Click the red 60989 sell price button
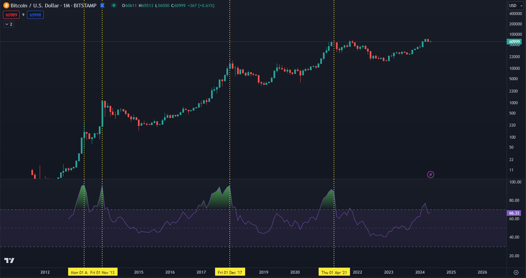 click(11, 15)
